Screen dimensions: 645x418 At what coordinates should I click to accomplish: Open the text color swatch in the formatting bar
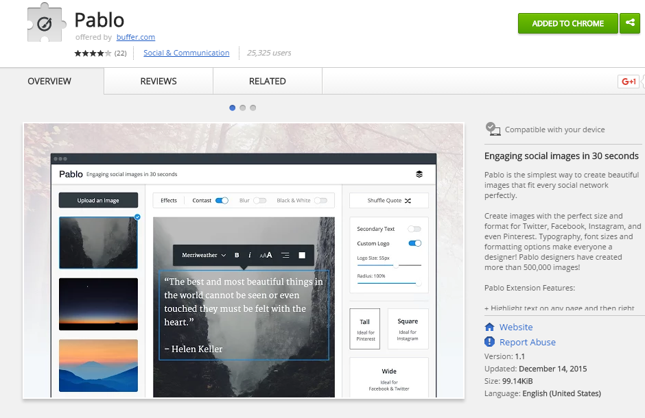point(302,254)
